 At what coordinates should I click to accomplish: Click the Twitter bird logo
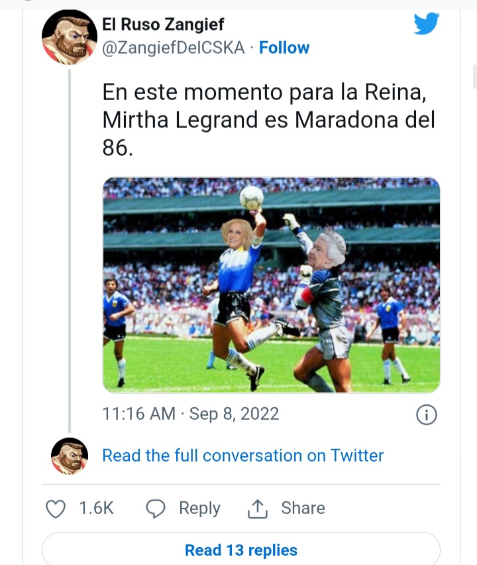pos(427,25)
